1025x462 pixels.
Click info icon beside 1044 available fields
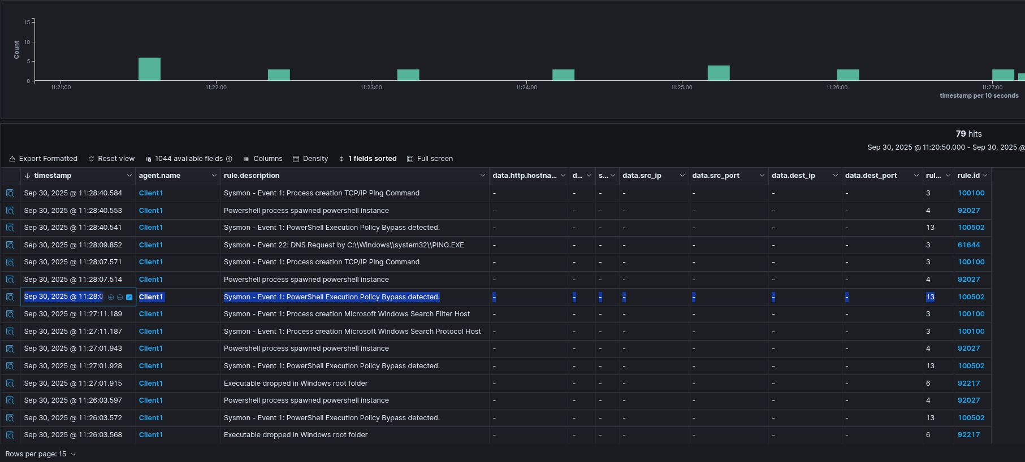point(229,159)
